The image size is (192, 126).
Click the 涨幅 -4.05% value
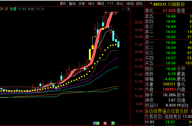point(170,79)
